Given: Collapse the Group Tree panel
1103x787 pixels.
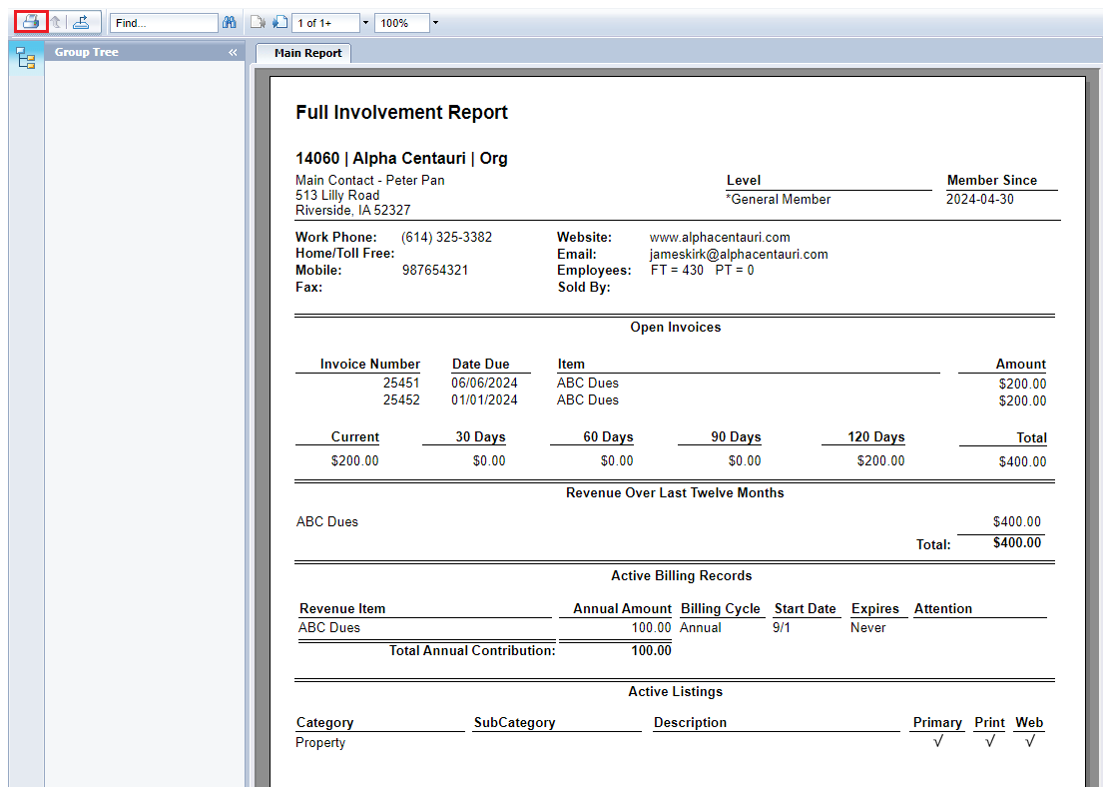Looking at the screenshot, I should (x=233, y=52).
